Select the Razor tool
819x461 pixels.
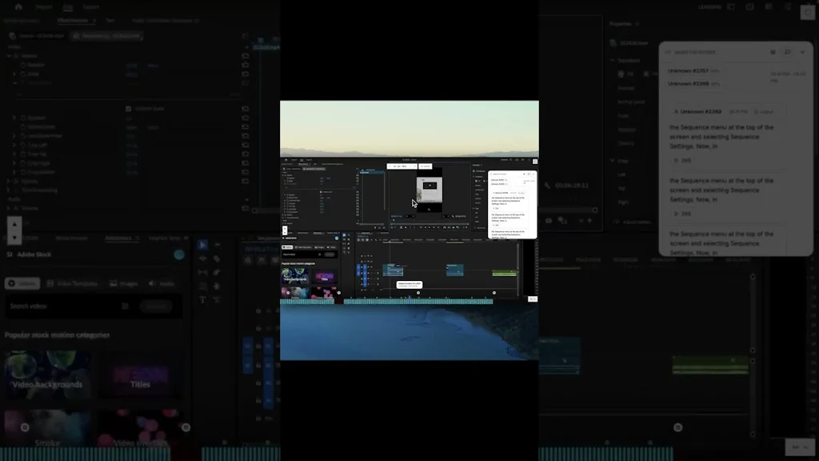pyautogui.click(x=216, y=259)
